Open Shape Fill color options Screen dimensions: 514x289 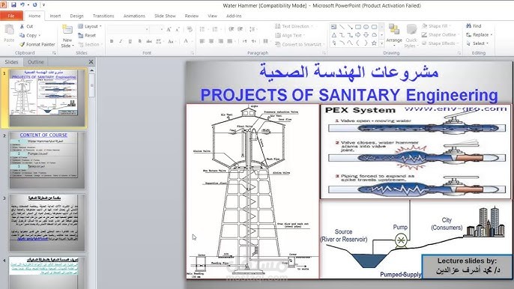[x=437, y=26]
